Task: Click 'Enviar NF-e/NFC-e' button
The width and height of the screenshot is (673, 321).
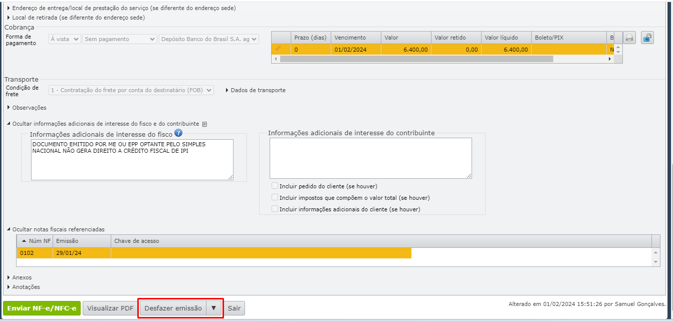Action: pyautogui.click(x=42, y=308)
